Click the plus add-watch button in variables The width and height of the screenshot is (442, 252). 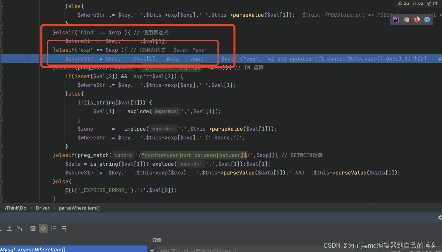[x=152, y=250]
